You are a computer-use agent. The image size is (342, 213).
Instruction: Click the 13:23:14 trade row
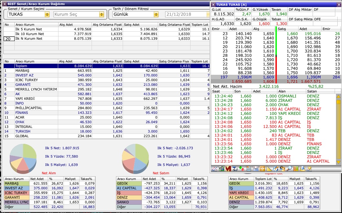pos(274,161)
